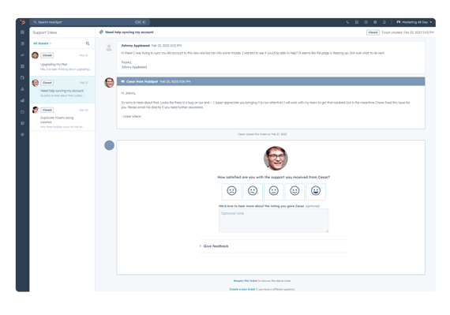Click the phone calling icon in top bar
Screen dimensions: 450x315
[347, 22]
